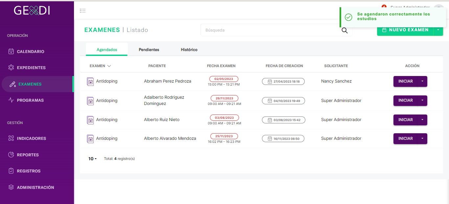The image size is (449, 204).
Task: Click the Paciente column header
Action: [157, 66]
